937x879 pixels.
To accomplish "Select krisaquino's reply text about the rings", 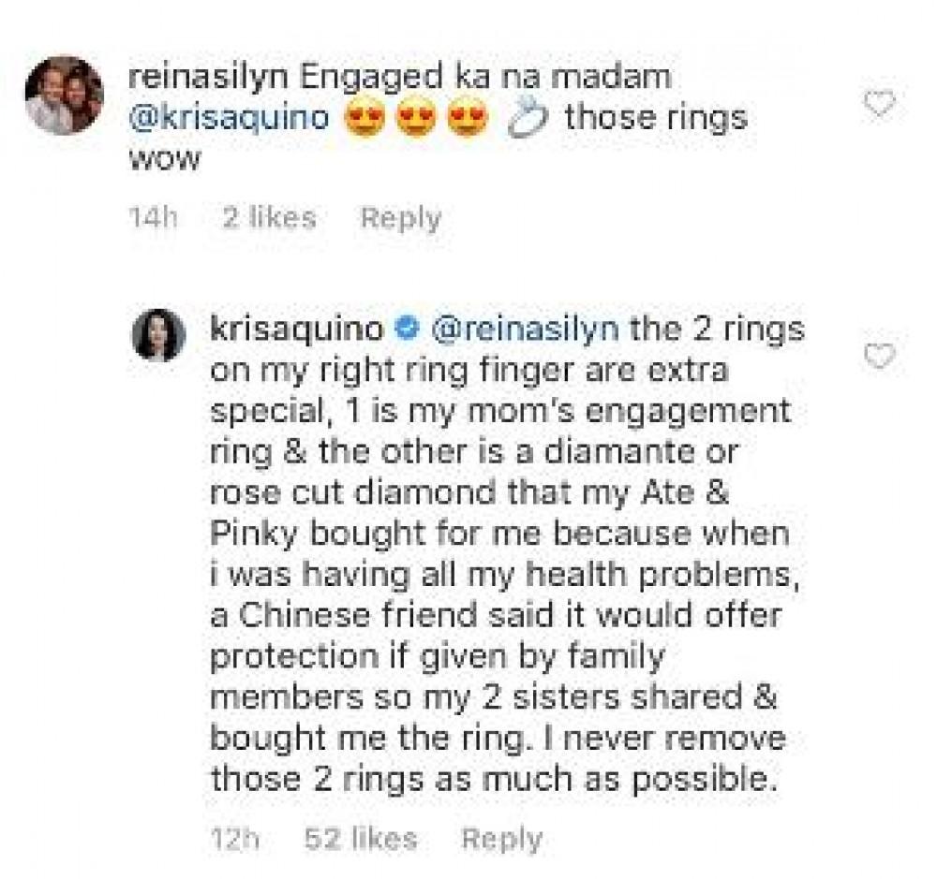I will (507, 555).
